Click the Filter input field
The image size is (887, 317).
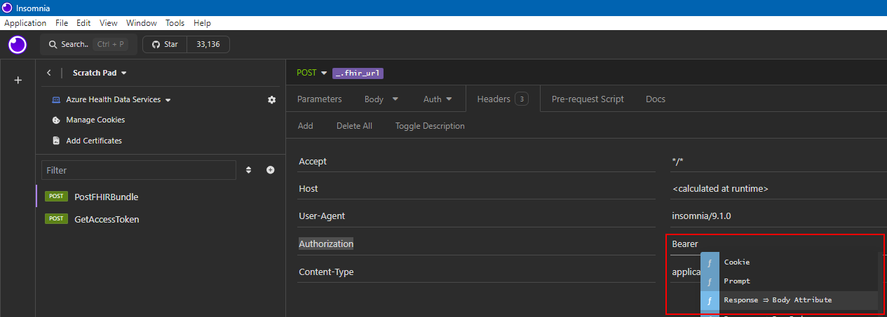[x=139, y=170]
